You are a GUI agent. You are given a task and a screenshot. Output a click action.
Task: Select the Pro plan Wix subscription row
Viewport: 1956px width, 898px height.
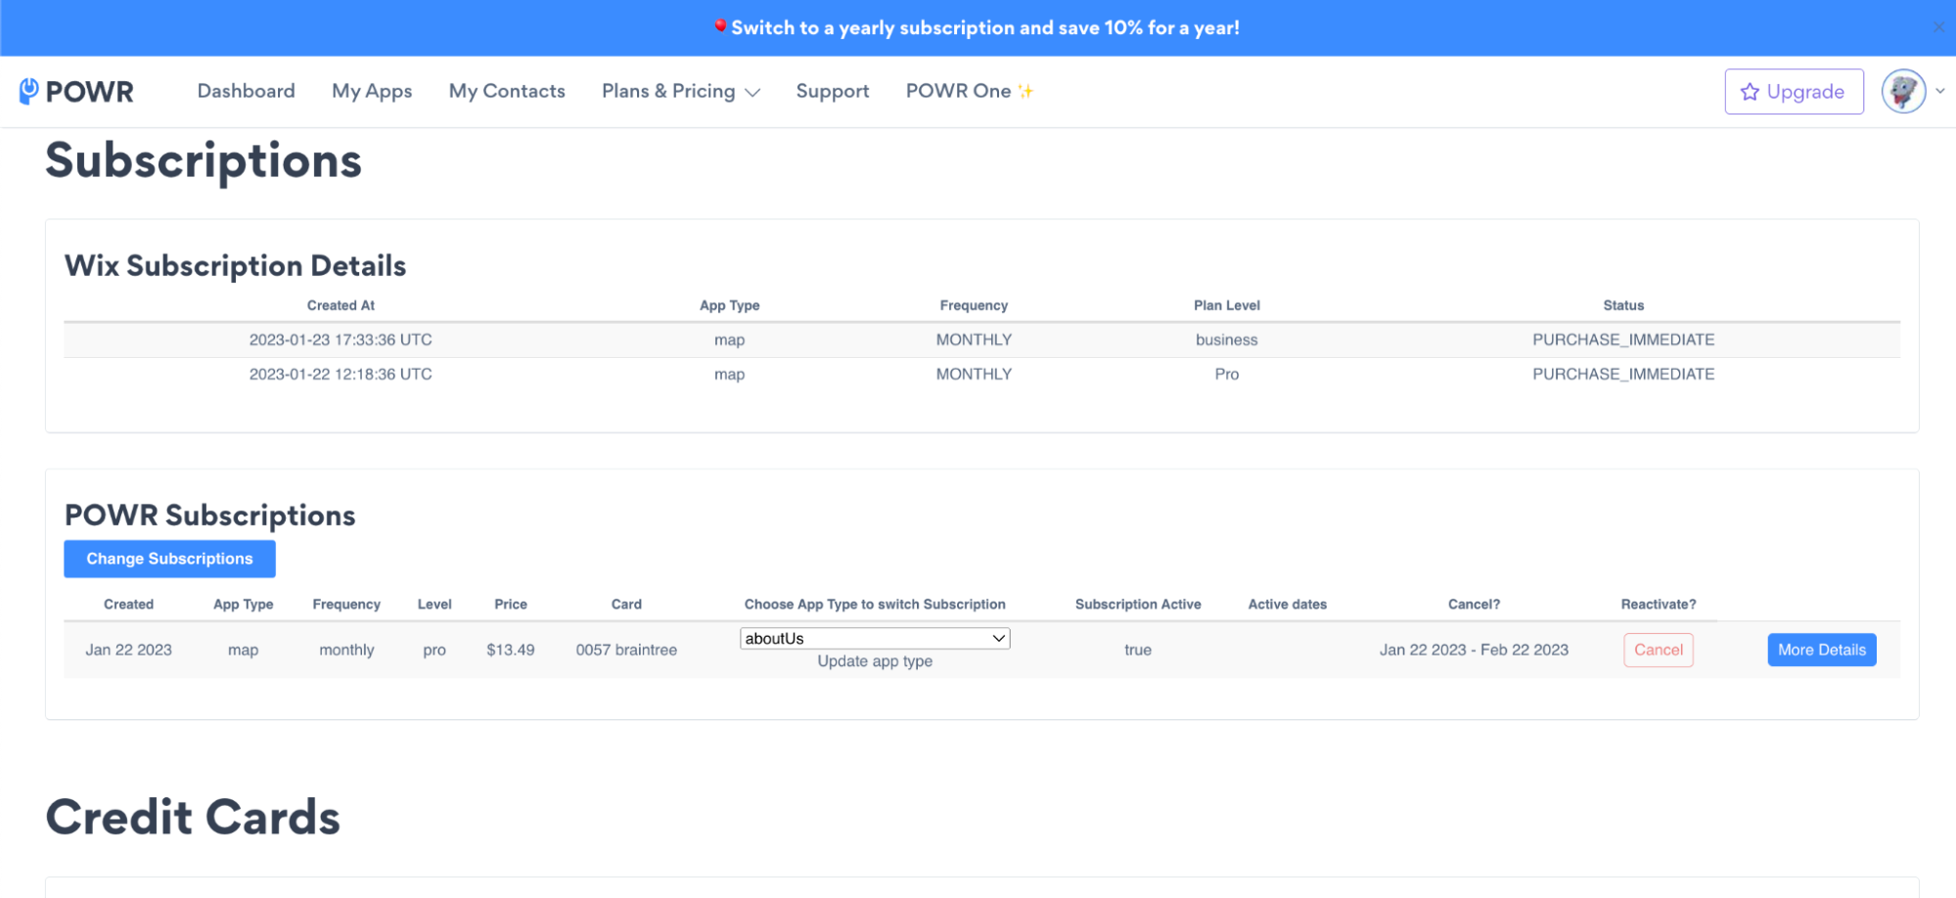pyautogui.click(x=981, y=375)
